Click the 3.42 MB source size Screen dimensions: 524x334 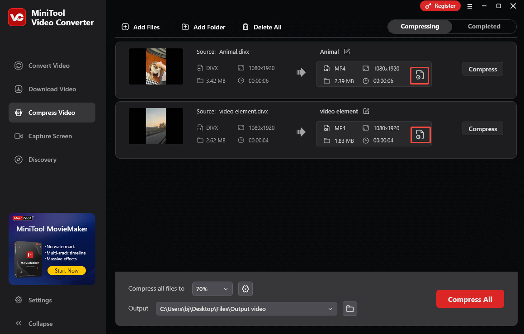[x=216, y=81]
